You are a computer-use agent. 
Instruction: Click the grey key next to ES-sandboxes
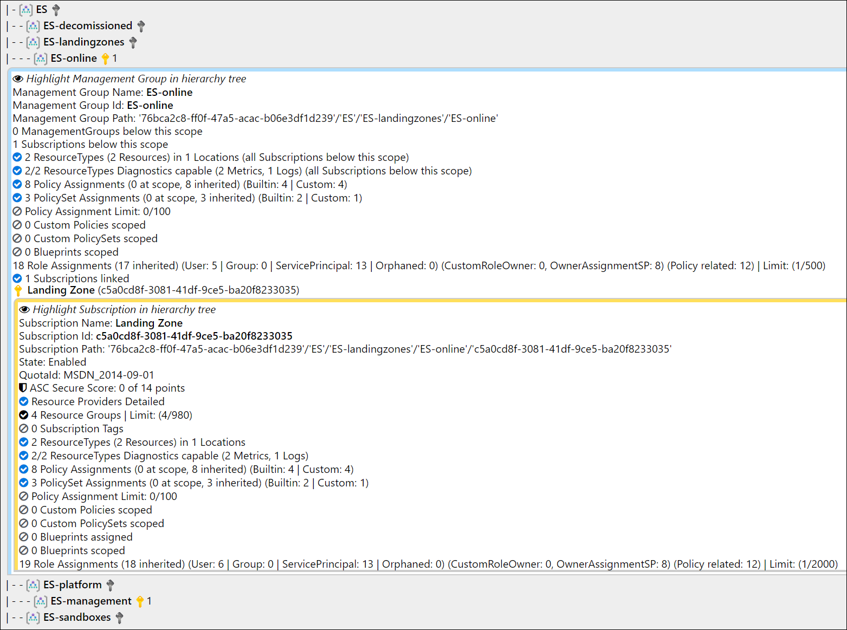[x=119, y=618]
